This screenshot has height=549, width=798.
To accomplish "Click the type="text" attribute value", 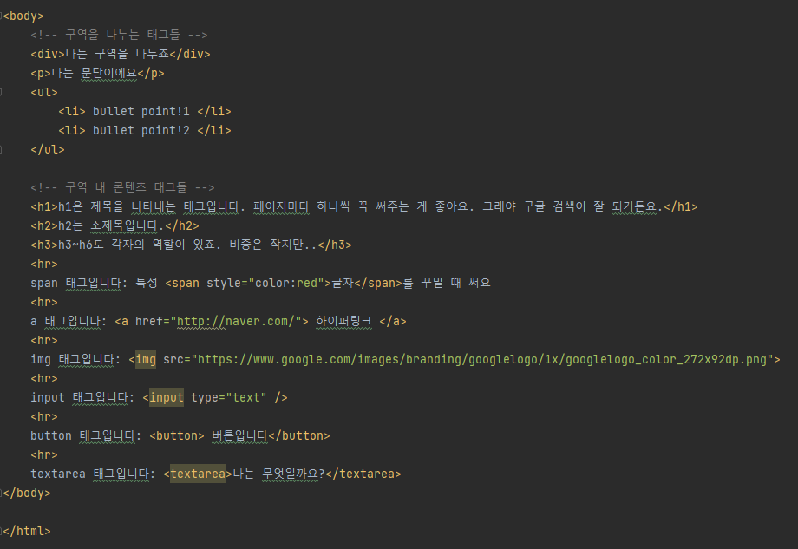I will [x=246, y=398].
